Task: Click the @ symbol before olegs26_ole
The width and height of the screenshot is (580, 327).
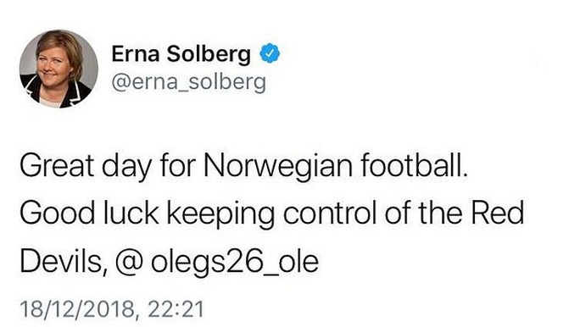Action: (x=129, y=263)
